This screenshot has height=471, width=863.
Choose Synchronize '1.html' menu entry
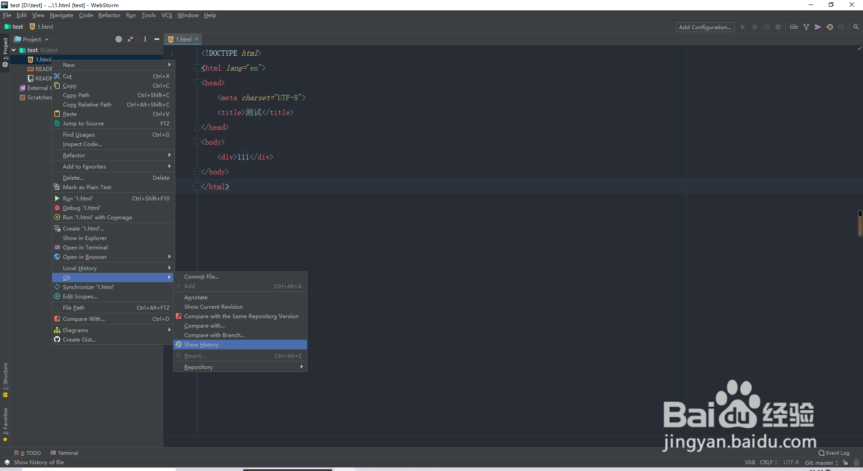coord(113,287)
